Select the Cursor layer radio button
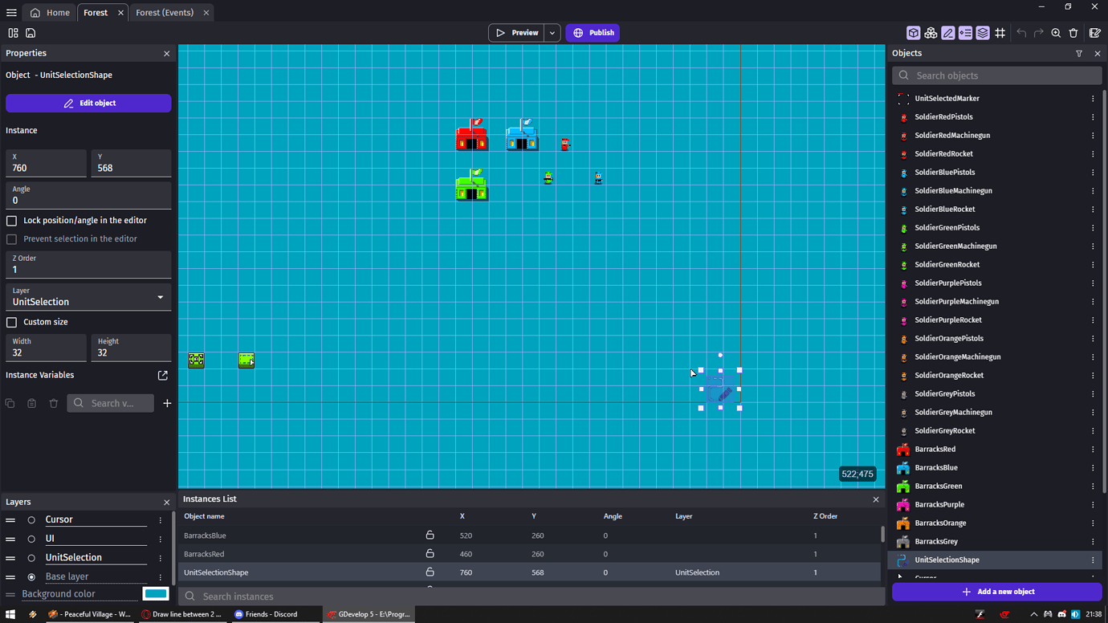 (31, 519)
